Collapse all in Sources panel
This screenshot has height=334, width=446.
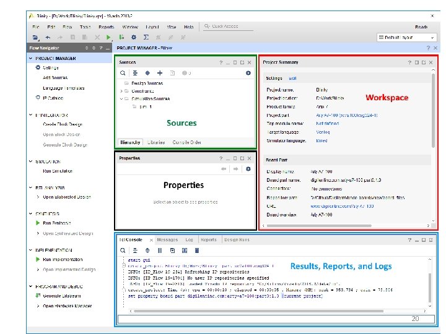[x=135, y=73]
